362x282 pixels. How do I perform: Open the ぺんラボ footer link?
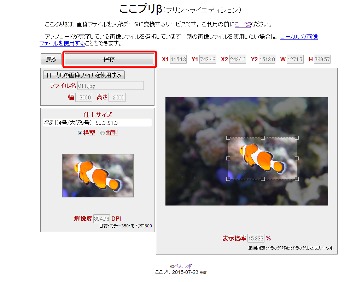(183, 266)
